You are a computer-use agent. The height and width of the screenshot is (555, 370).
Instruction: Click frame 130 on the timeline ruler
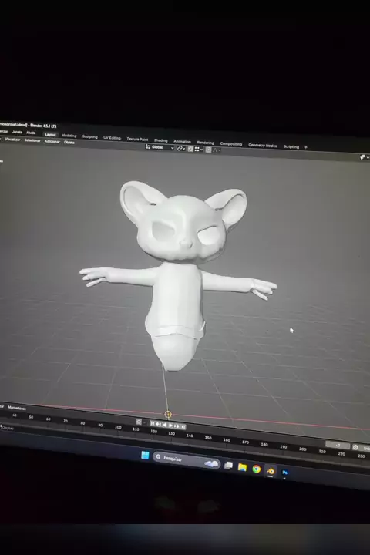coord(171,433)
